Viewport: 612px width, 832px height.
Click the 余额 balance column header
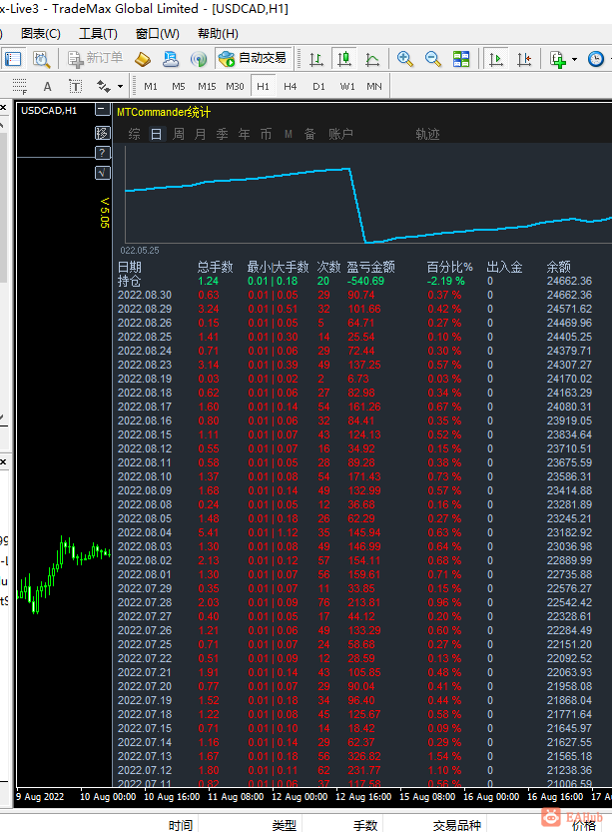tap(558, 267)
